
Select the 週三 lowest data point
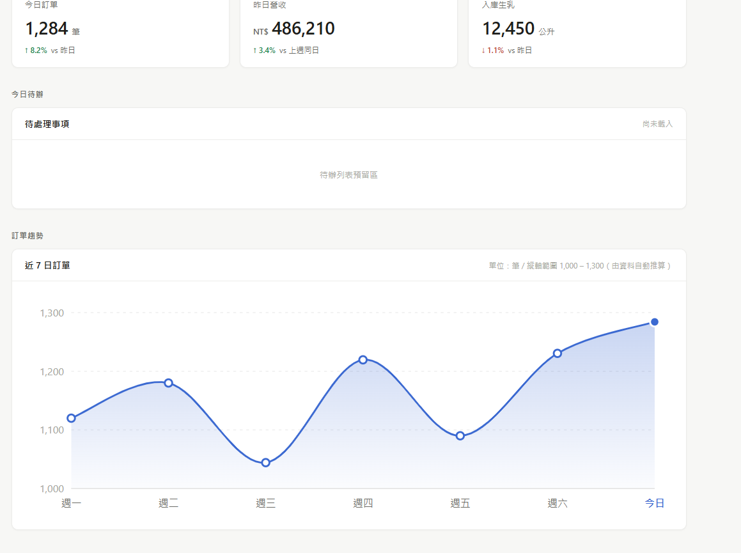pos(266,462)
